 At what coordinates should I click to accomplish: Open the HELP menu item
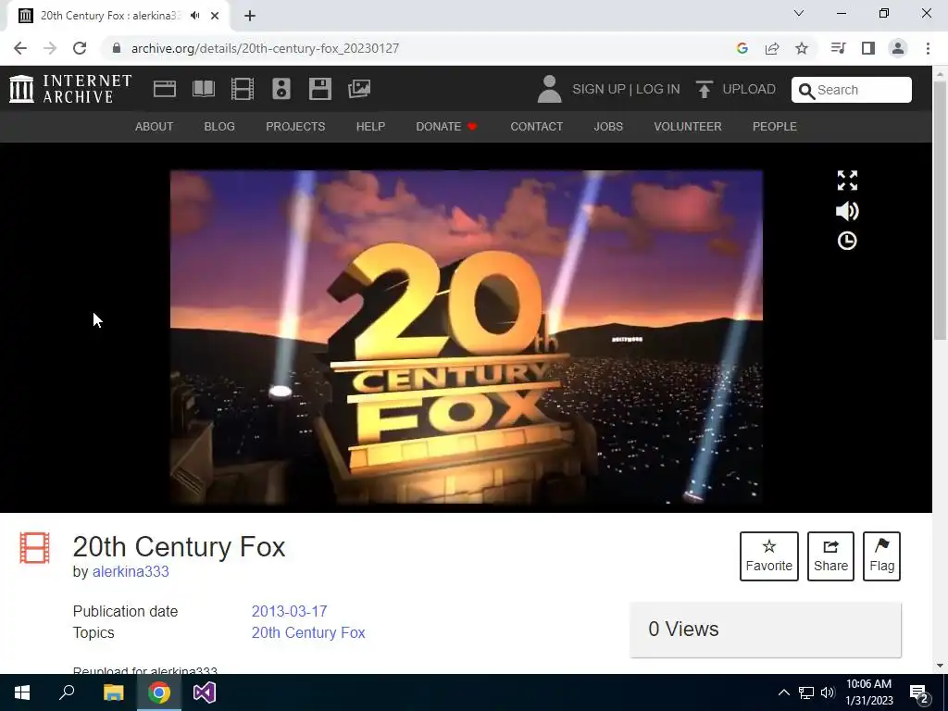click(370, 126)
